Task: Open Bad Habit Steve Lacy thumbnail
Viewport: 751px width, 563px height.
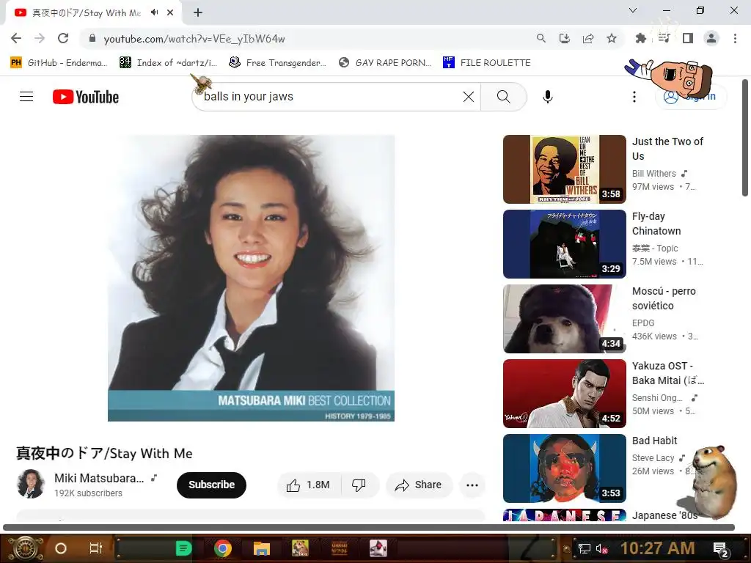Action: [564, 468]
